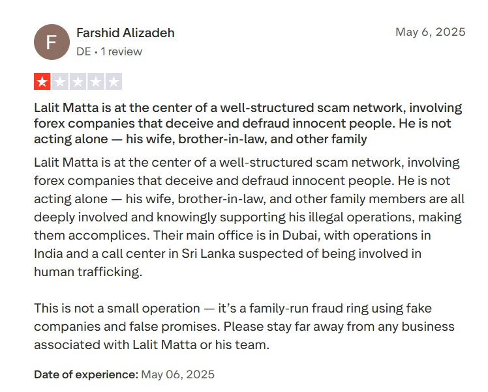The image size is (488, 392).
Task: Click the May 6, 2025 review date
Action: pyautogui.click(x=431, y=32)
